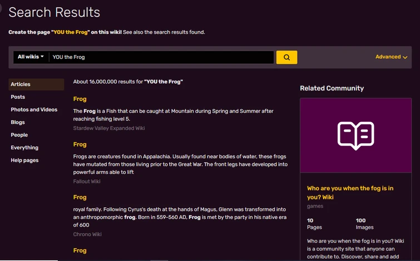Viewport: 420px width, 261px height.
Task: Open the Chrono Wiki Frog result
Action: pyautogui.click(x=80, y=198)
